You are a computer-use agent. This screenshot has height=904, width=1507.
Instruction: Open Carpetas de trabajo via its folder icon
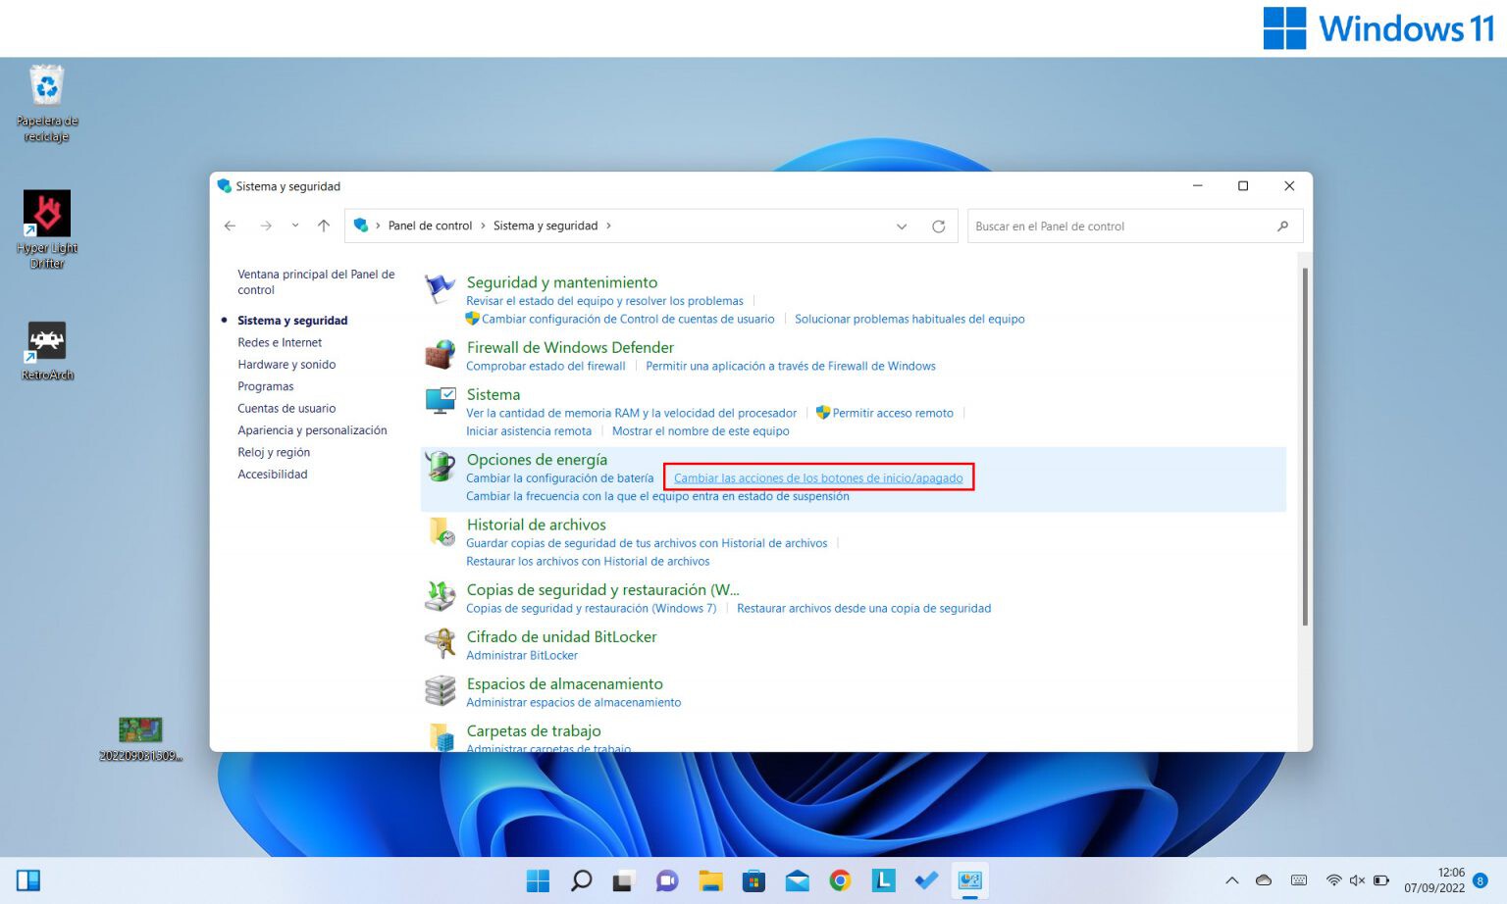[439, 736]
